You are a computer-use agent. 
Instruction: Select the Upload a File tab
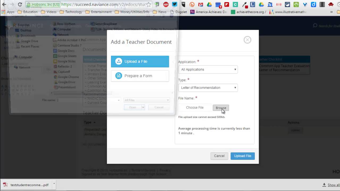pyautogui.click(x=140, y=62)
